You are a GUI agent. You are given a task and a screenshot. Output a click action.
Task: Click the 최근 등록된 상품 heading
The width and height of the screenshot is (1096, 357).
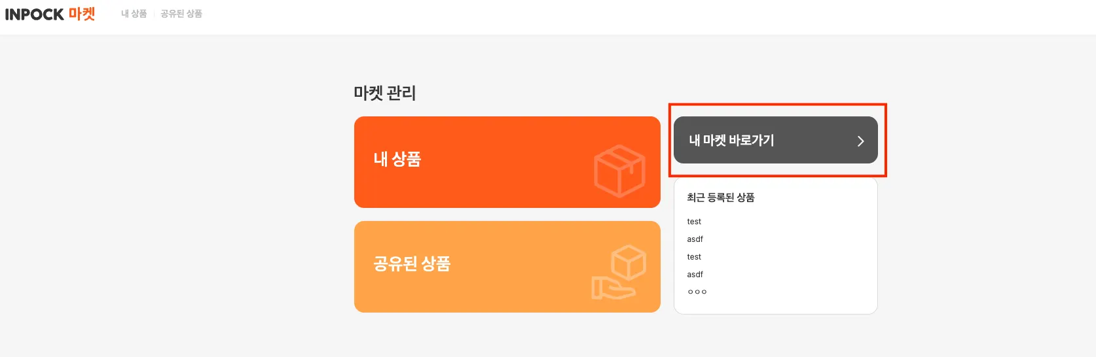[720, 197]
